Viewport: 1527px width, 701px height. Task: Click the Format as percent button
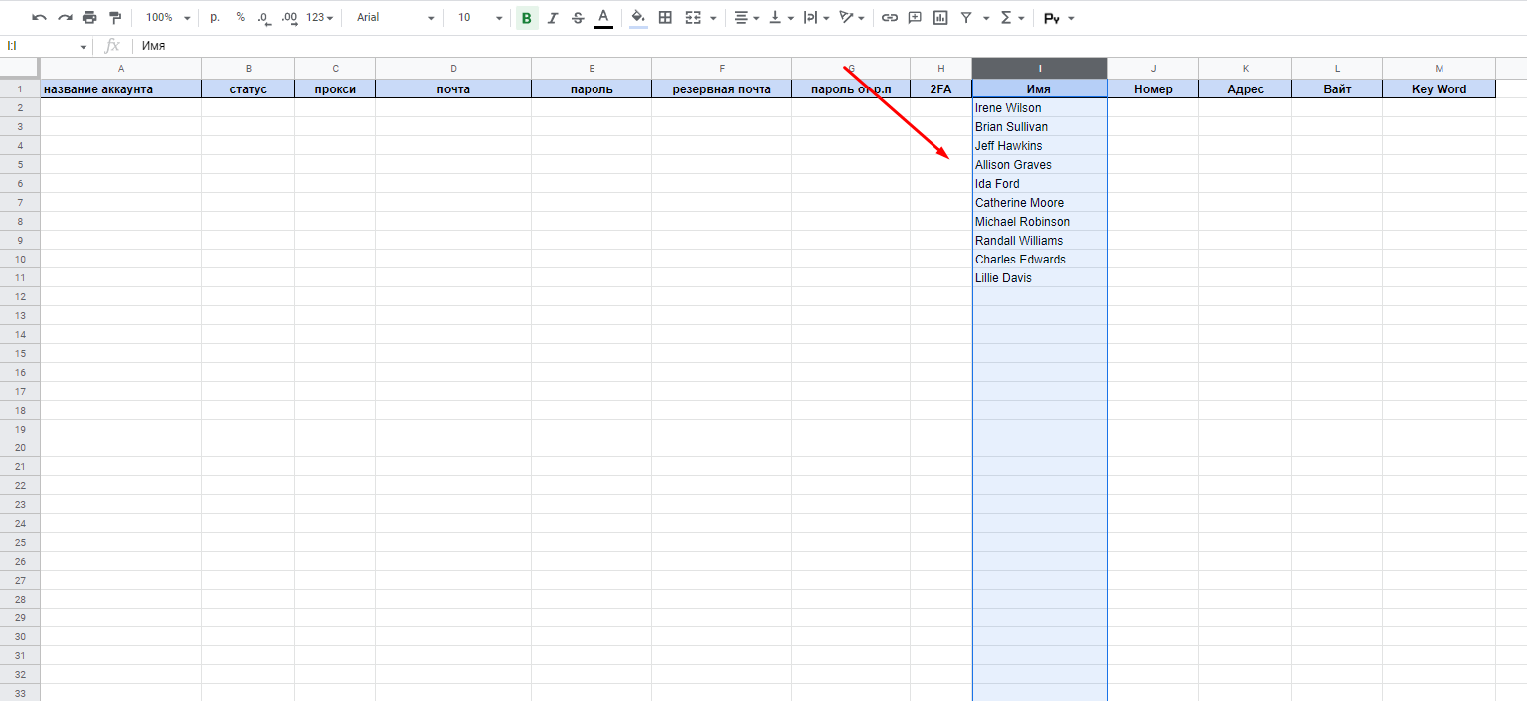pos(241,18)
